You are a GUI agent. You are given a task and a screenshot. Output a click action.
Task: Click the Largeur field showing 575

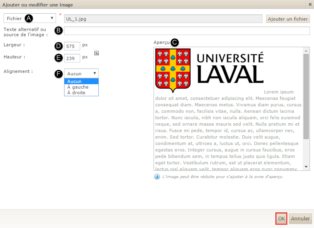point(72,46)
